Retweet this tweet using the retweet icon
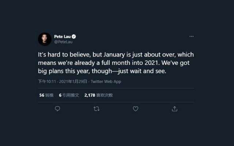The image size is (234, 146). click(97, 109)
